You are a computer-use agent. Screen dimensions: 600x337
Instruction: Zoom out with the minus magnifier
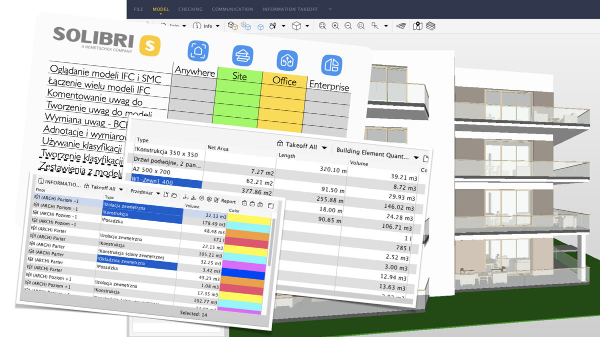pyautogui.click(x=348, y=26)
